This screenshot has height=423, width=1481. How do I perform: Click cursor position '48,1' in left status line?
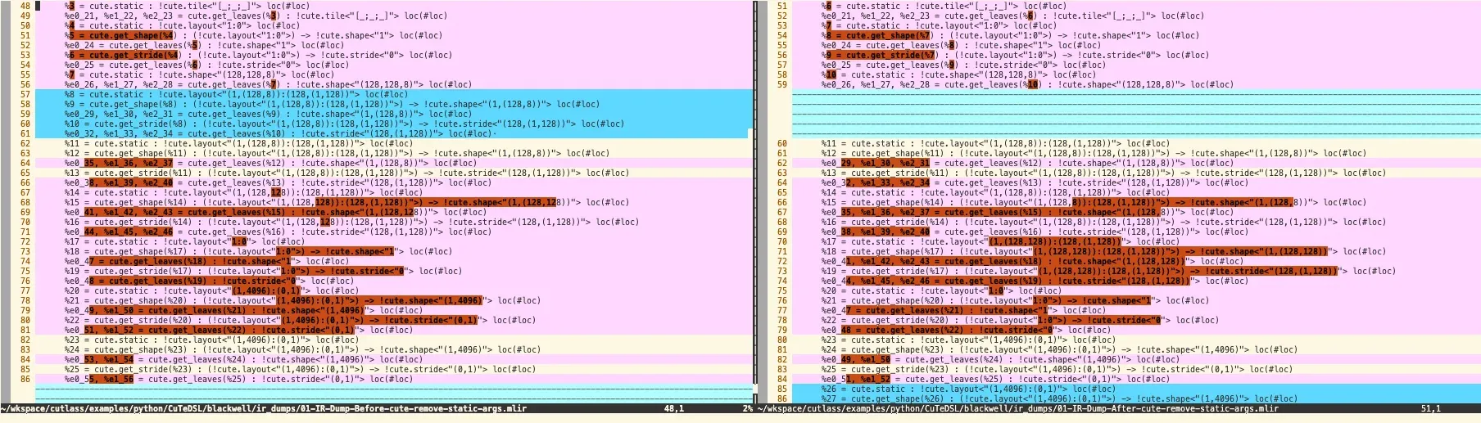pyautogui.click(x=673, y=407)
